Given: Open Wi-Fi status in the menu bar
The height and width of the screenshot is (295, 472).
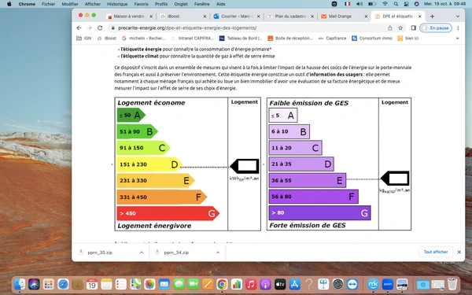Looking at the screenshot, I should tap(385, 4).
